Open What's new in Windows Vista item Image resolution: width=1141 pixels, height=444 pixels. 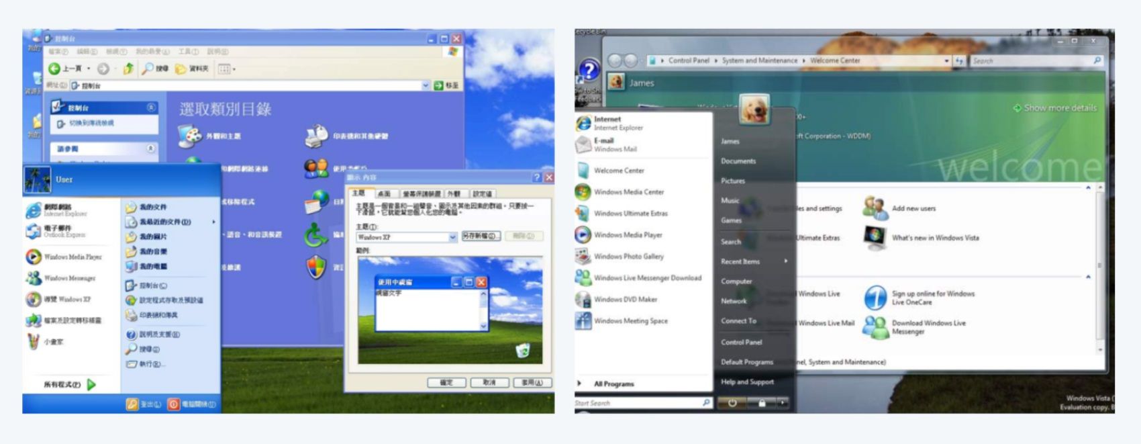pos(921,238)
